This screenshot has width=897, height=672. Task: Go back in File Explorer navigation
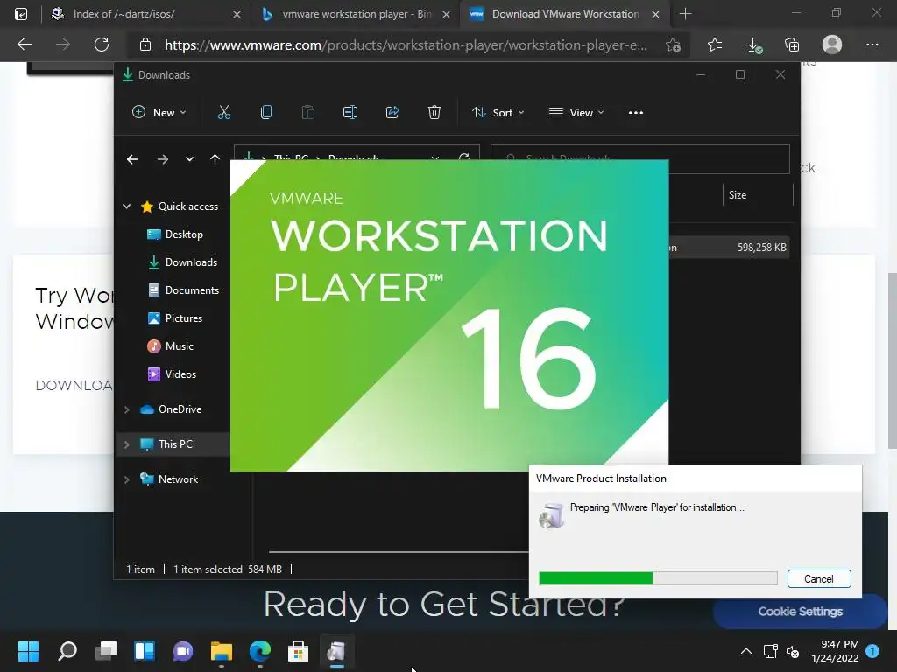[x=132, y=159]
